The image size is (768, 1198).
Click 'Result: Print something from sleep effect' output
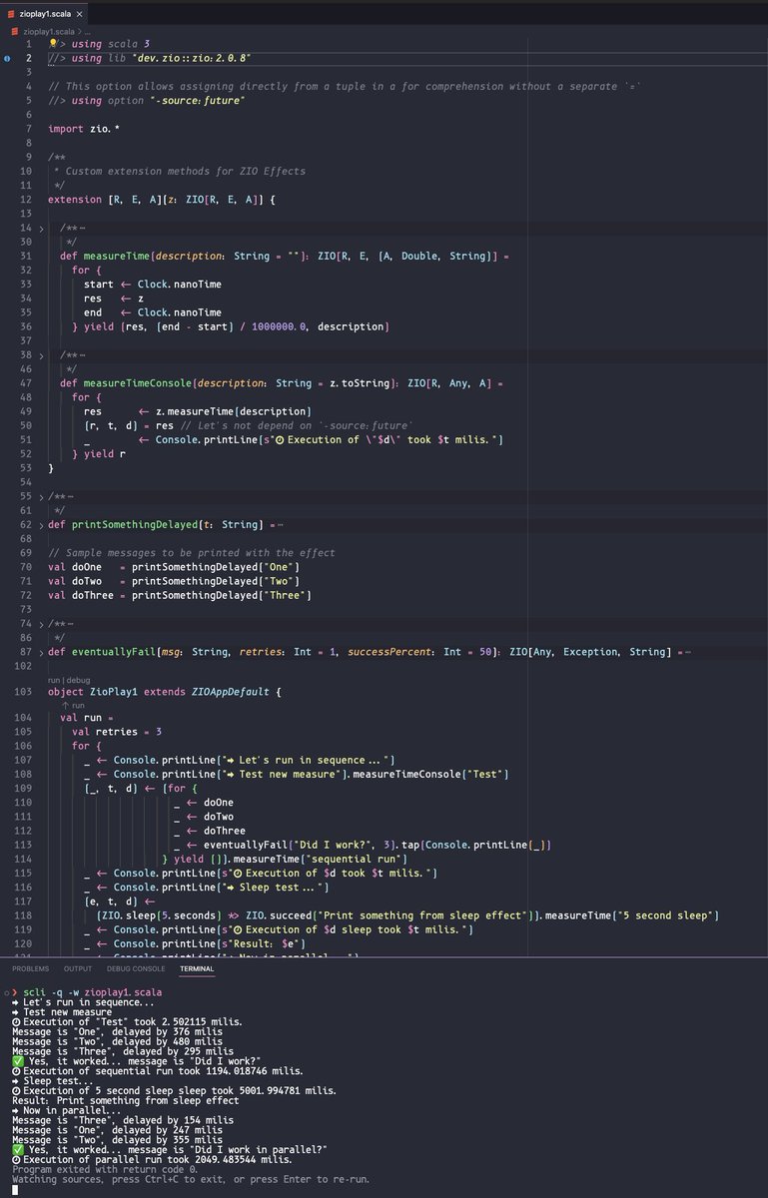[126, 1100]
